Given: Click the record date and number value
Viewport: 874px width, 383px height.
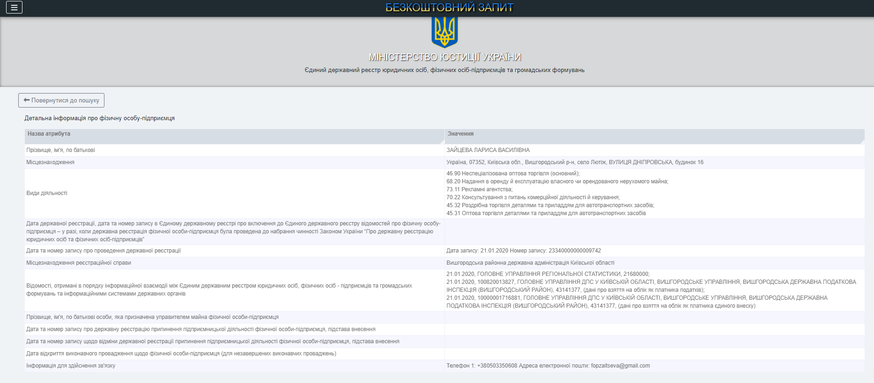Looking at the screenshot, I should [x=523, y=251].
